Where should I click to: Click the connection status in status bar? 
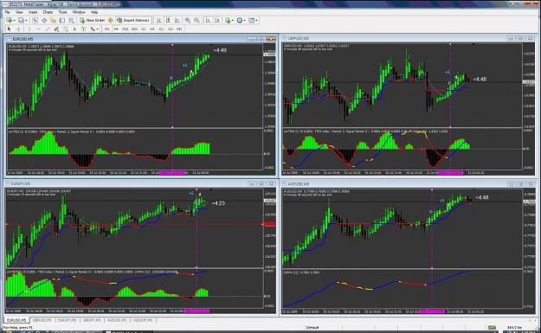point(514,327)
